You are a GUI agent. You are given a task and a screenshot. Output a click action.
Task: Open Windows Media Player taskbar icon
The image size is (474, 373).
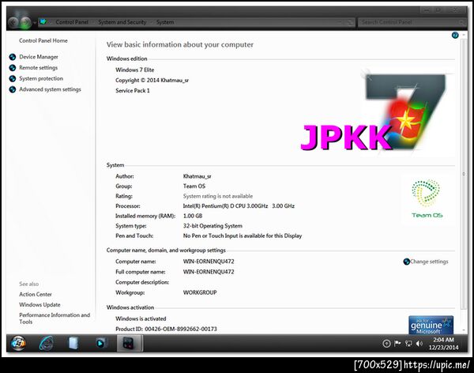point(101,343)
